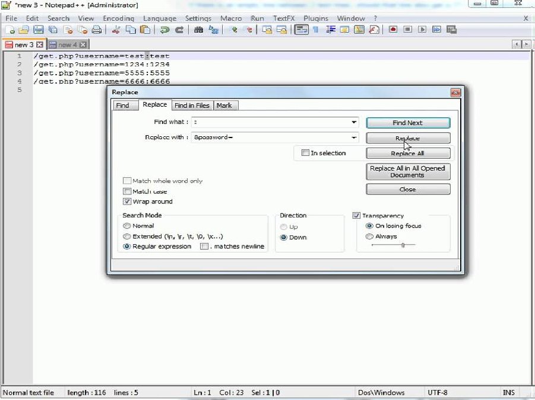Image resolution: width=535 pixels, height=400 pixels.
Task: Click the Start Recording macro icon
Action: [394, 30]
